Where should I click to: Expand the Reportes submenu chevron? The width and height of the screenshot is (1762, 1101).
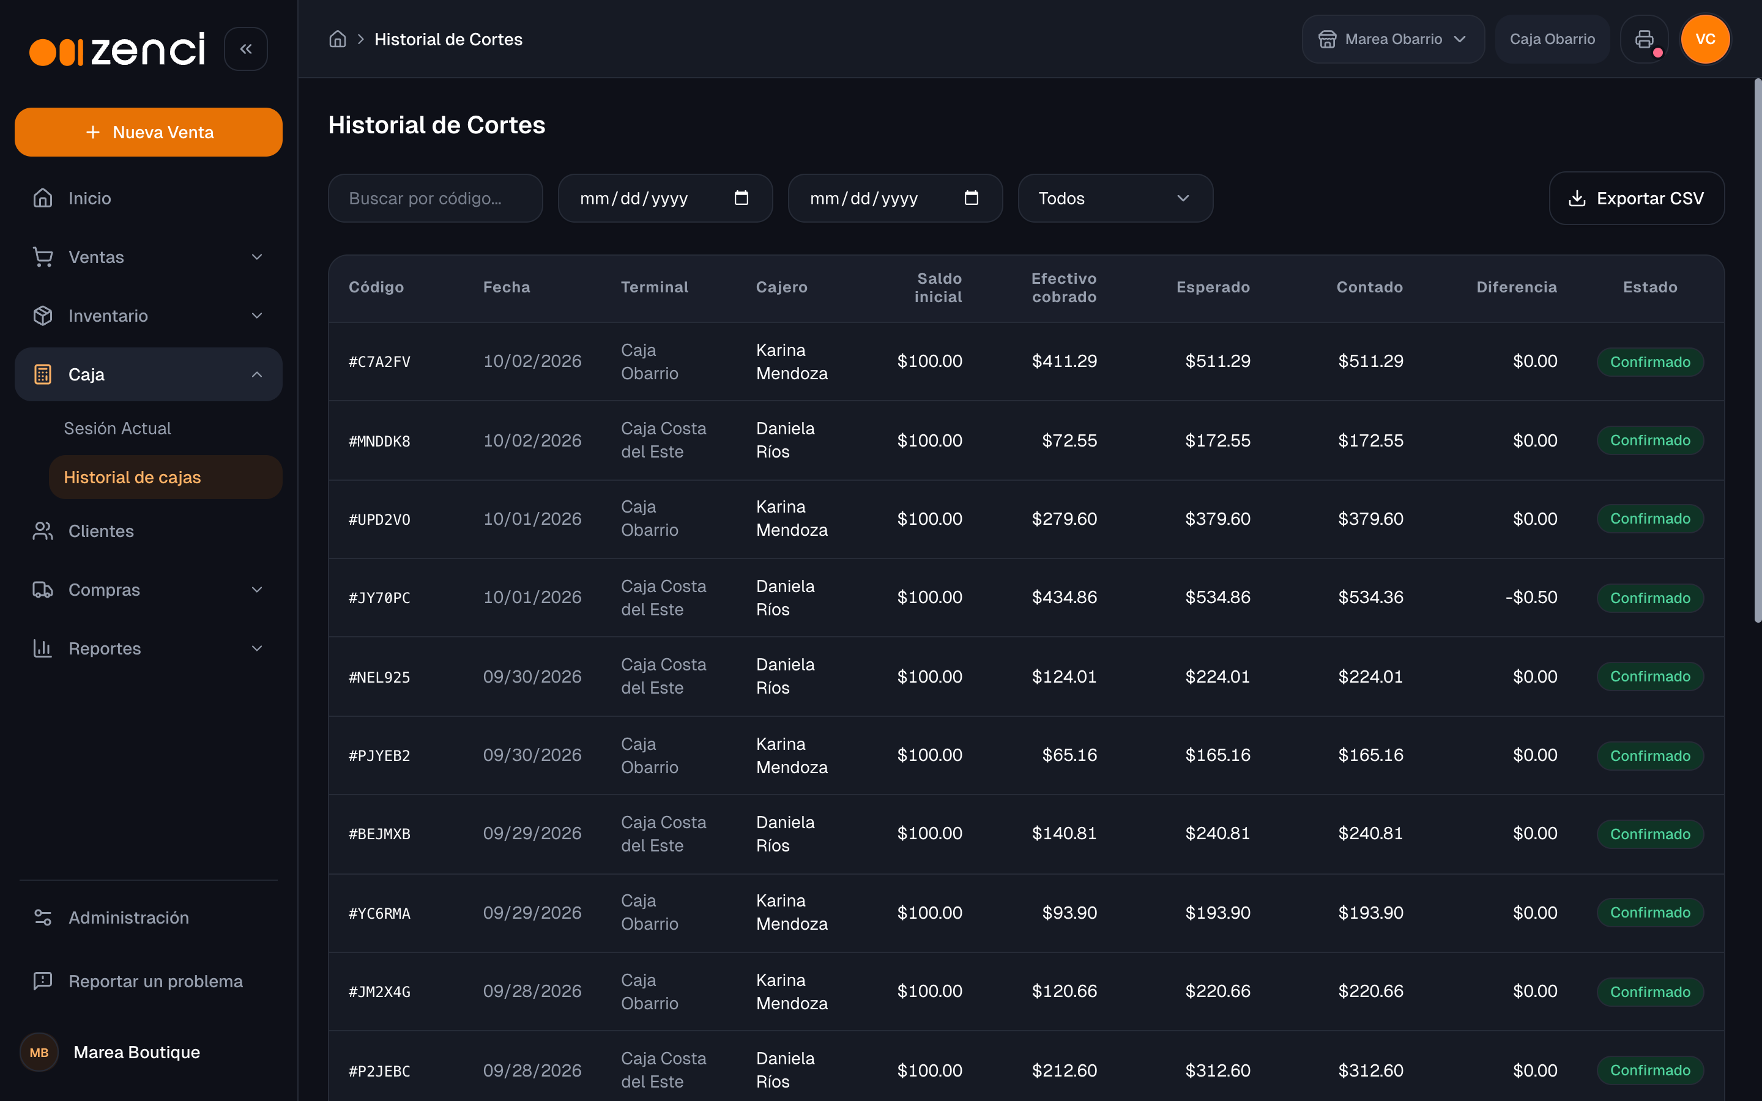click(256, 648)
